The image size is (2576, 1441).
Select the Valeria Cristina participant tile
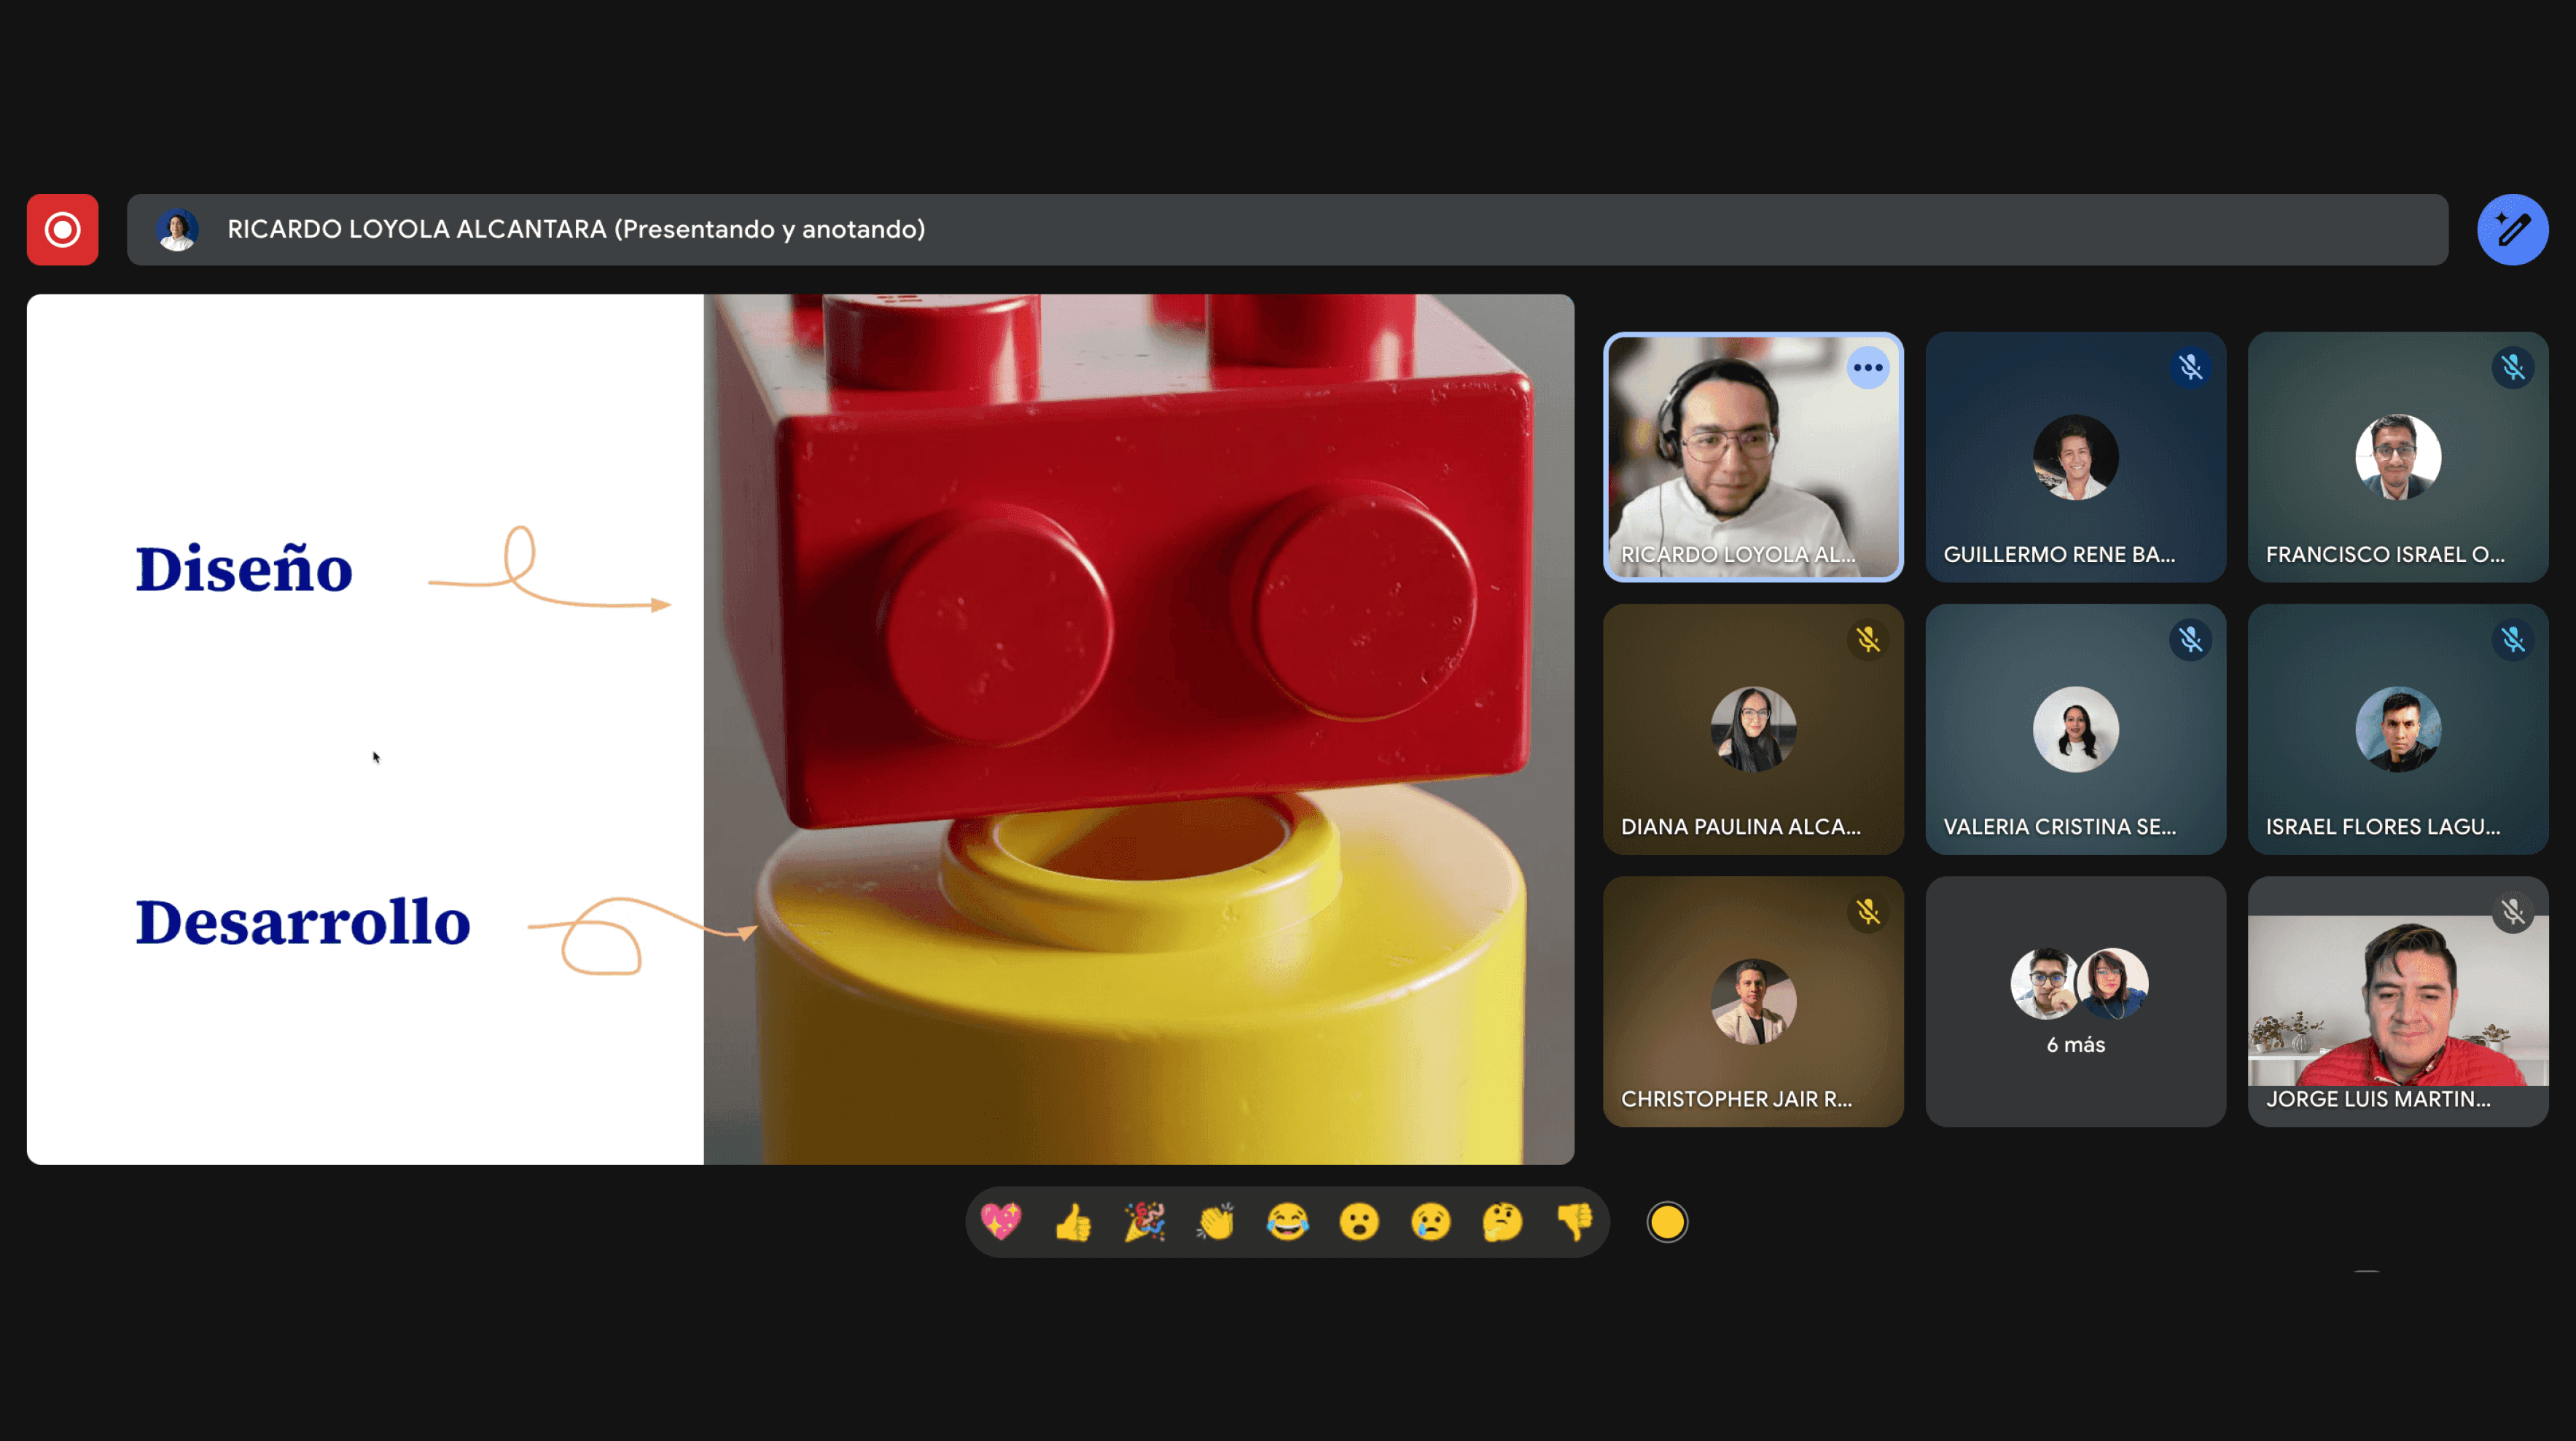coord(2075,729)
